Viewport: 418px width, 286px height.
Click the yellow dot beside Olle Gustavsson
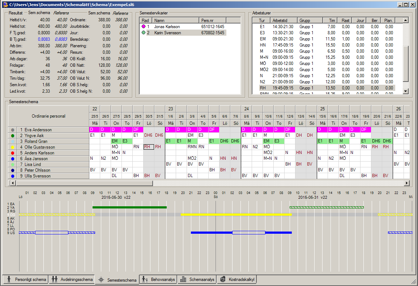click(13, 147)
